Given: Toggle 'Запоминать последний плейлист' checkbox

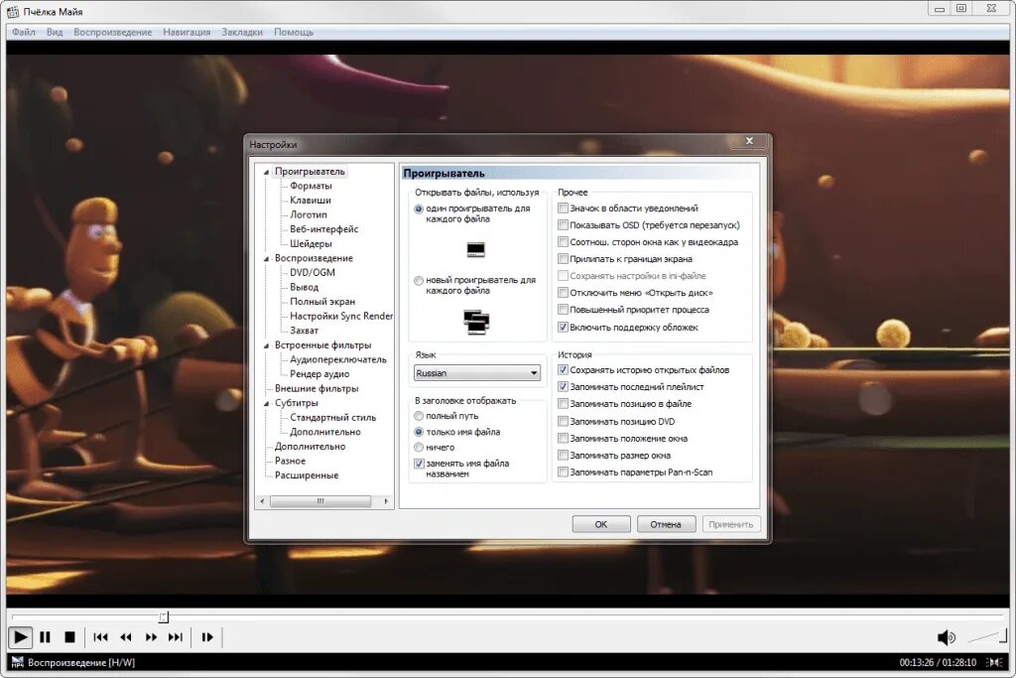Looking at the screenshot, I should pyautogui.click(x=564, y=386).
